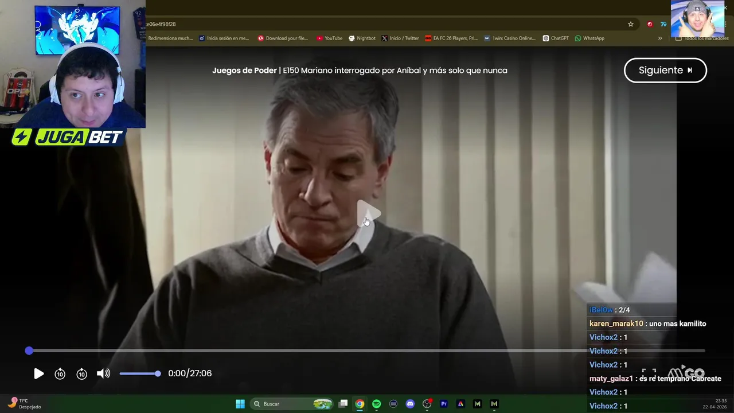This screenshot has height=413, width=734.
Task: Bookmark this page with the star icon
Action: [631, 24]
